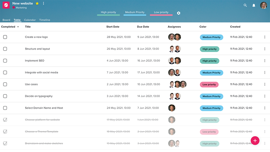Viewport: 270px width, 152px height.
Task: Uncheck Choose platform for website task
Action: 5,120
